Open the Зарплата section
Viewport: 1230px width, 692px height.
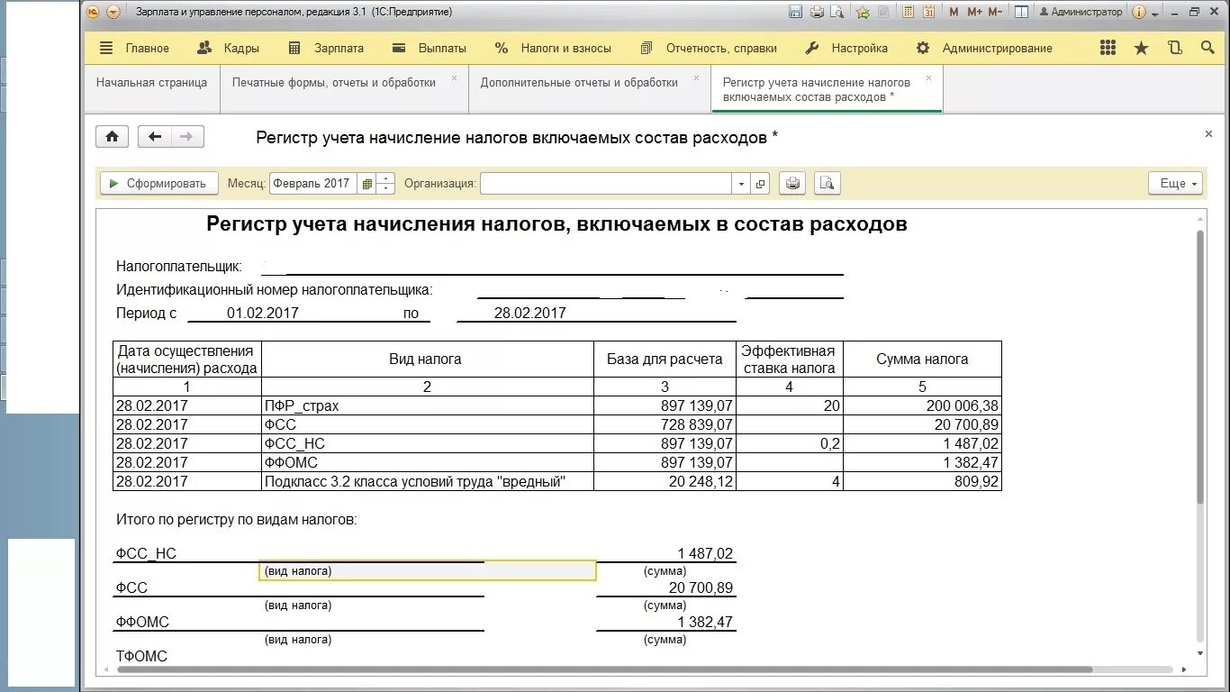coord(325,48)
